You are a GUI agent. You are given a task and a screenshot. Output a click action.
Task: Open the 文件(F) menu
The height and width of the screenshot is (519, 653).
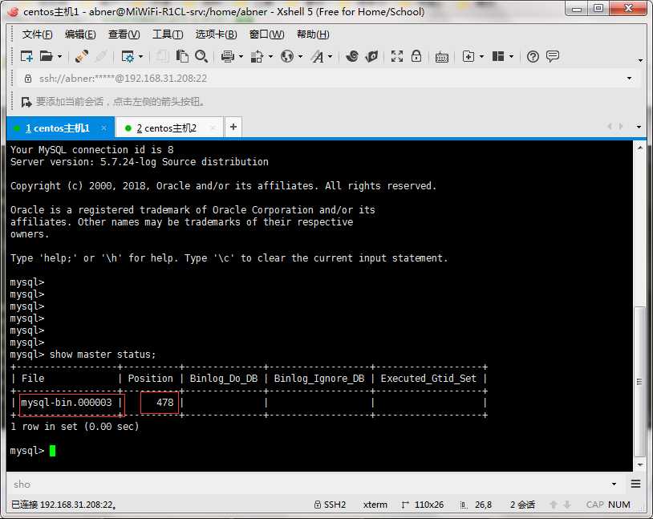pyautogui.click(x=37, y=34)
